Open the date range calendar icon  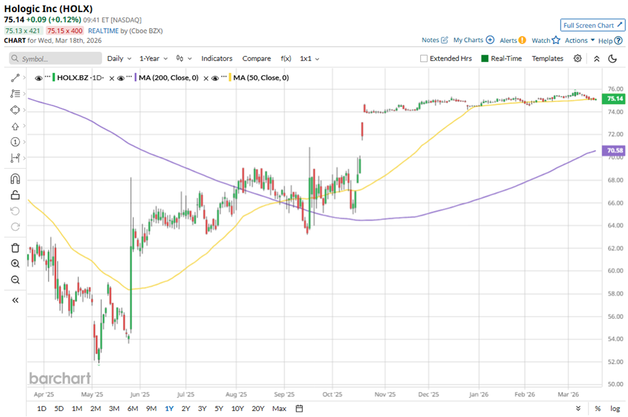pyautogui.click(x=299, y=408)
